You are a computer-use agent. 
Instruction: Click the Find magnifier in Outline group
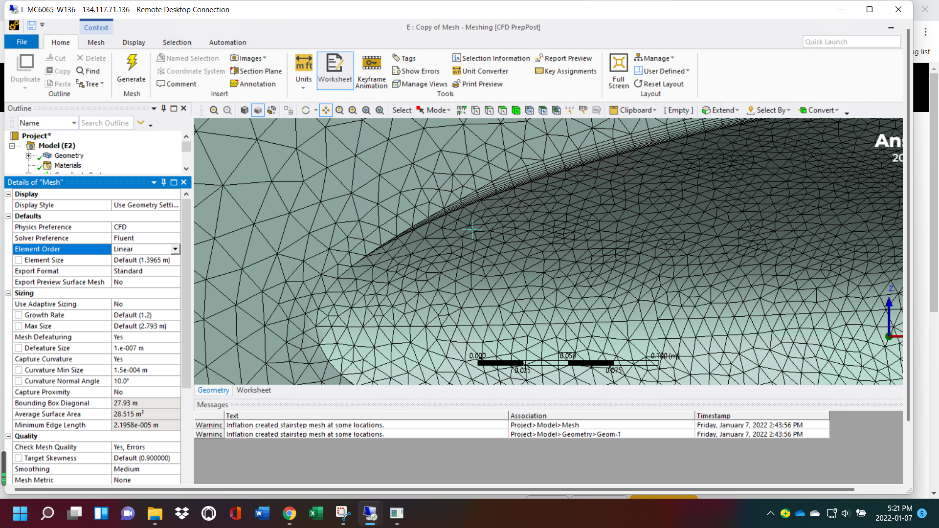coord(88,71)
